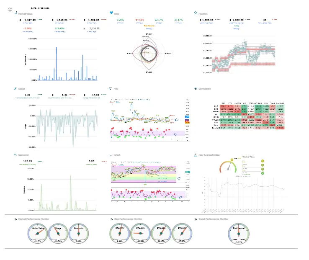Click the Fear & Greed Index title
The height and width of the screenshot is (260, 309).
tap(209, 155)
